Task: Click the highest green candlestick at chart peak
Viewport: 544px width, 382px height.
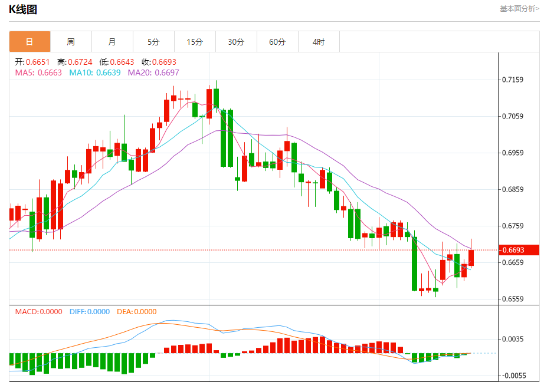Action: [216, 98]
